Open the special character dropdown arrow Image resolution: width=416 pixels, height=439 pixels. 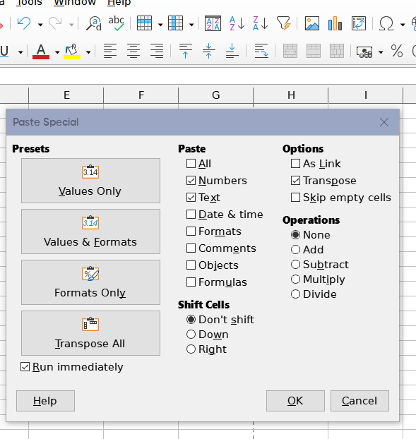point(403,25)
